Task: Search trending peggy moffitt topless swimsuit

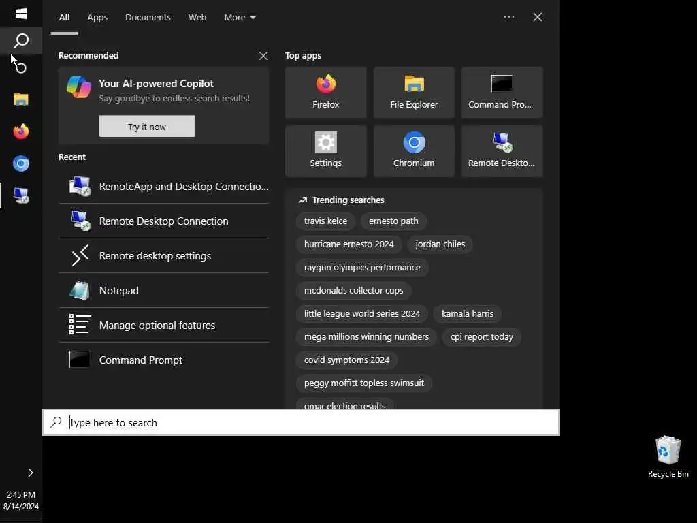Action: (363, 383)
